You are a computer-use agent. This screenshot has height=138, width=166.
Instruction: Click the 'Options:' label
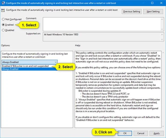coord(6,45)
